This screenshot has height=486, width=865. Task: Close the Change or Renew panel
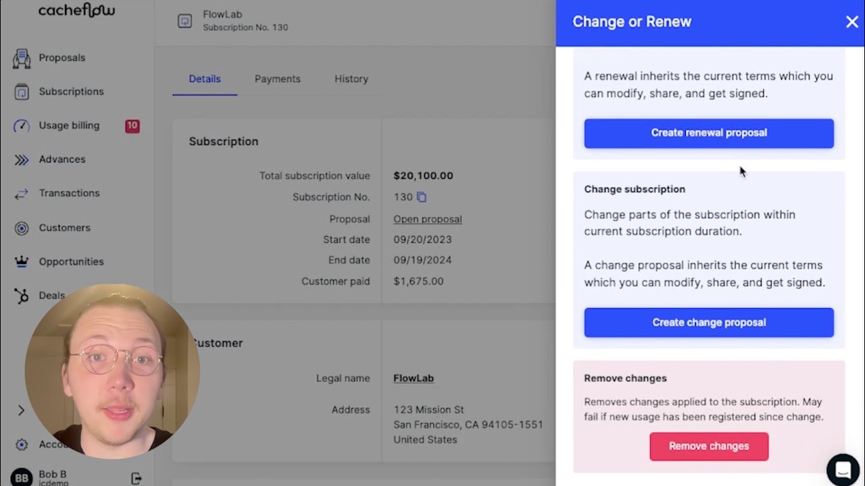click(x=851, y=22)
